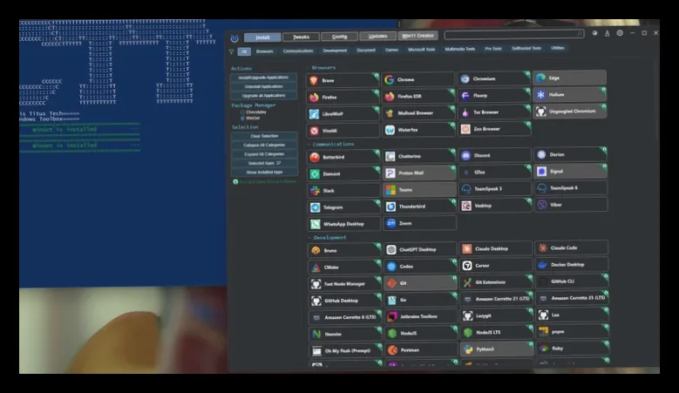This screenshot has width=679, height=393.
Task: Click the Postman icon
Action: pos(393,350)
